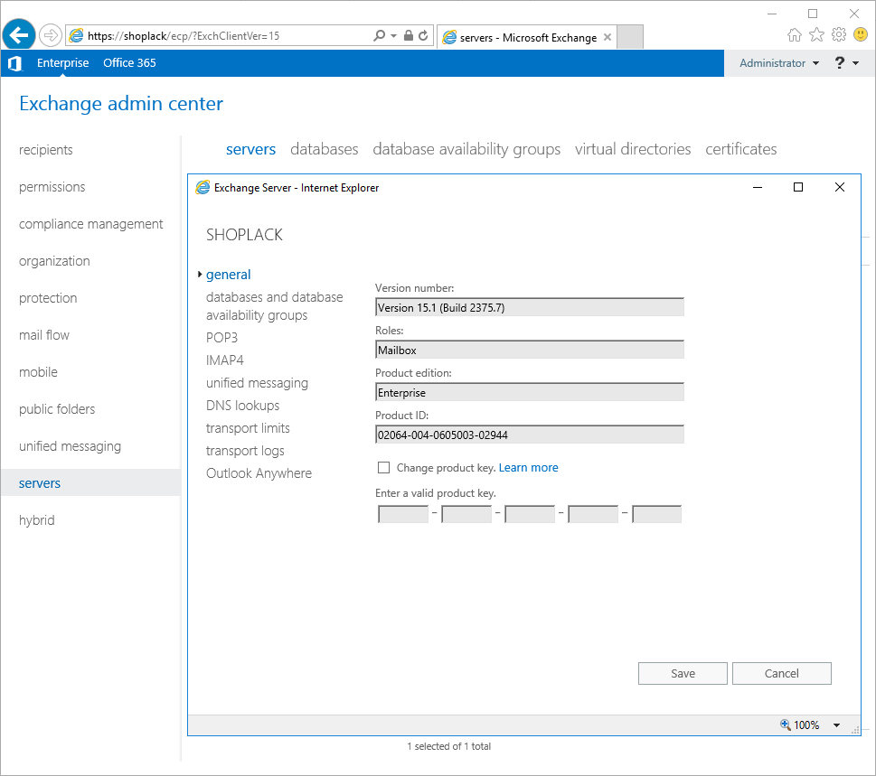Open the help dropdown arrow

click(856, 63)
